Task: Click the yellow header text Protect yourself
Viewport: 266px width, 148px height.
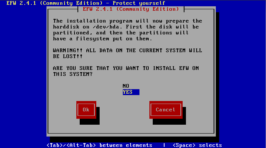Action: (x=139, y=3)
